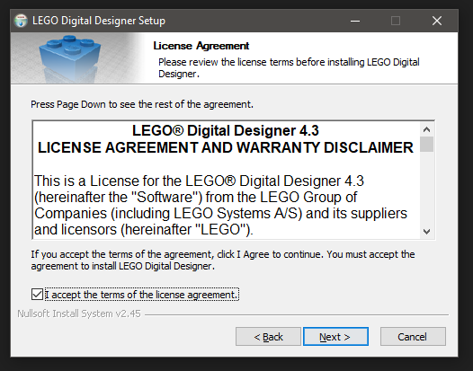Close the setup window with X
The width and height of the screenshot is (473, 371).
437,21
